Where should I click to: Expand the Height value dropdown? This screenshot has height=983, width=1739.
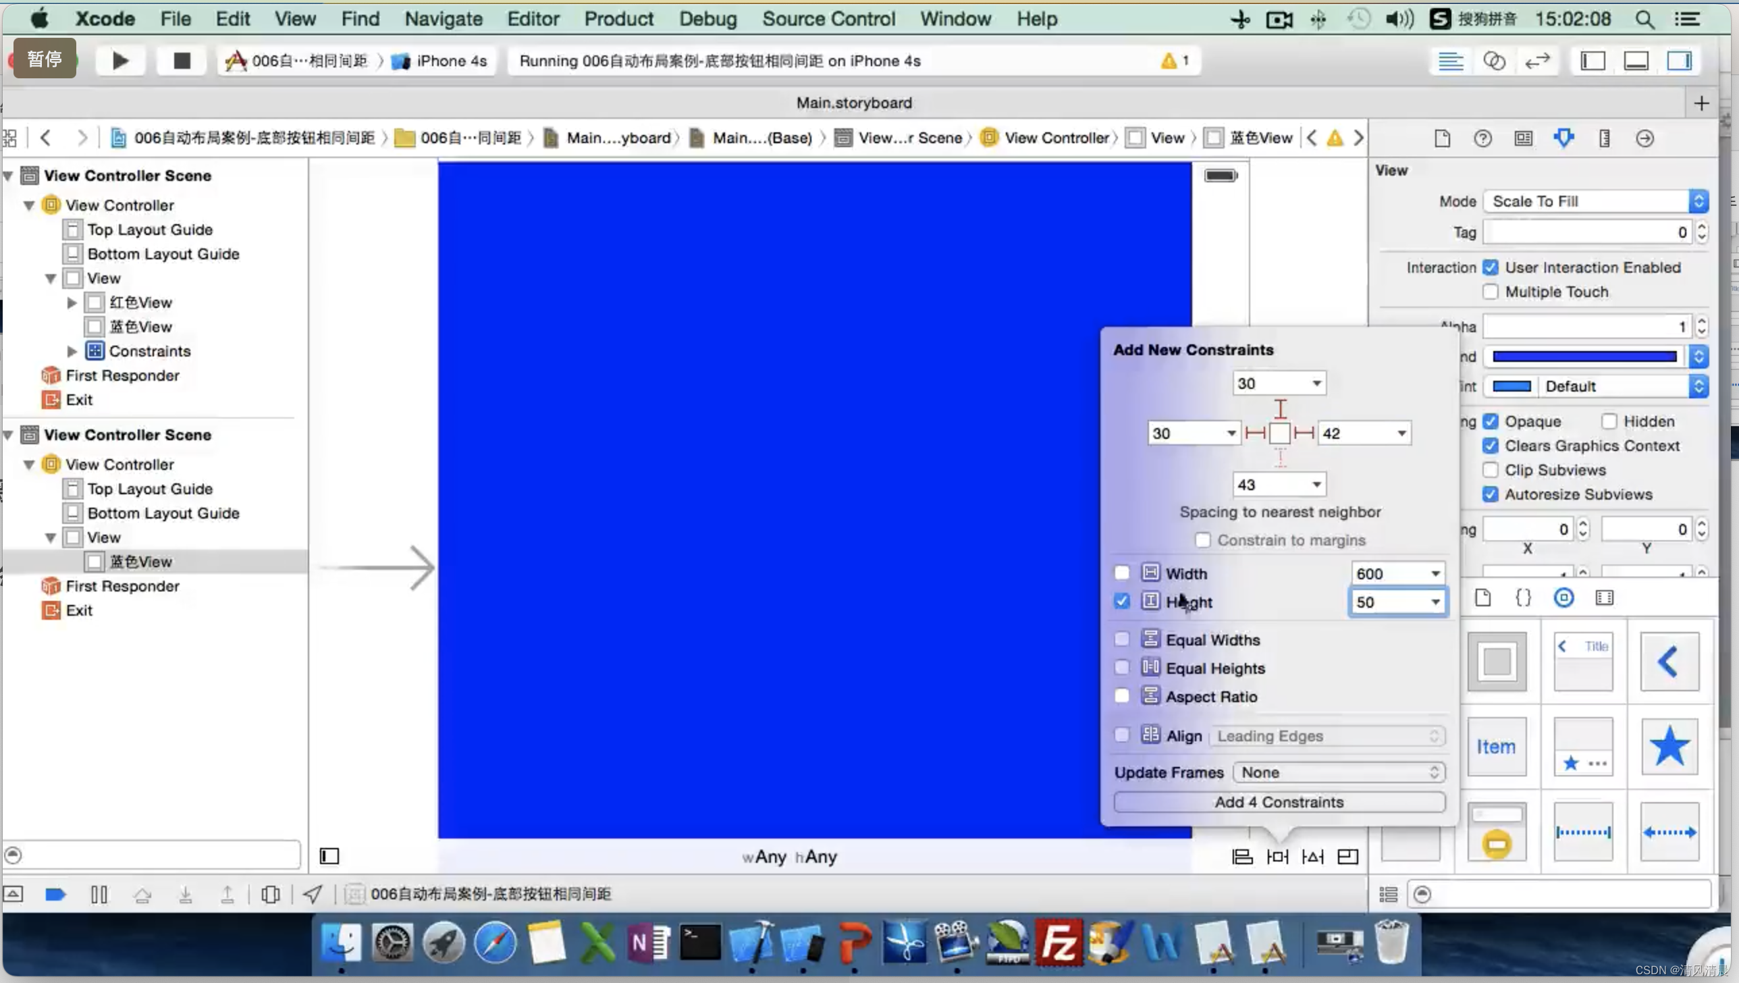(x=1433, y=602)
